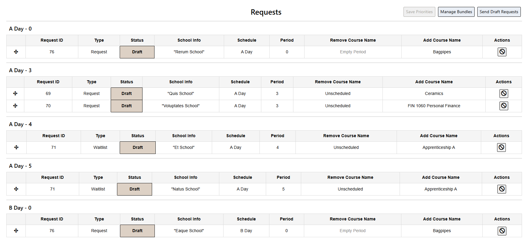Image resolution: width=528 pixels, height=242 pixels.
Task: Click Draft status for Natus School waitlist
Action: [134, 189]
